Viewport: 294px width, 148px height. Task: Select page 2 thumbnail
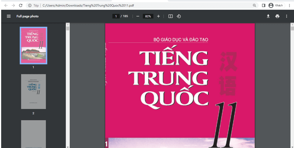point(33,91)
